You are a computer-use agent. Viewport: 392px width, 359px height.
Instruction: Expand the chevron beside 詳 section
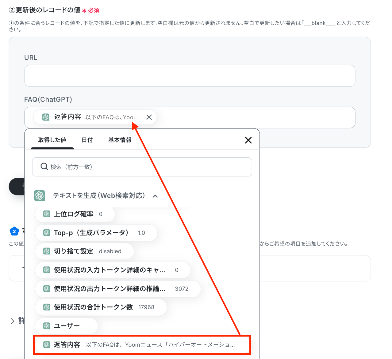pyautogui.click(x=13, y=322)
